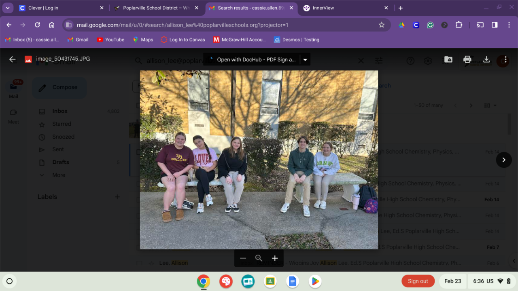Show Gmail search options
The height and width of the screenshot is (291, 518).
pyautogui.click(x=379, y=61)
